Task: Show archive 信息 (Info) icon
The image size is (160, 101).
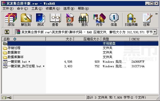Action: [114, 19]
